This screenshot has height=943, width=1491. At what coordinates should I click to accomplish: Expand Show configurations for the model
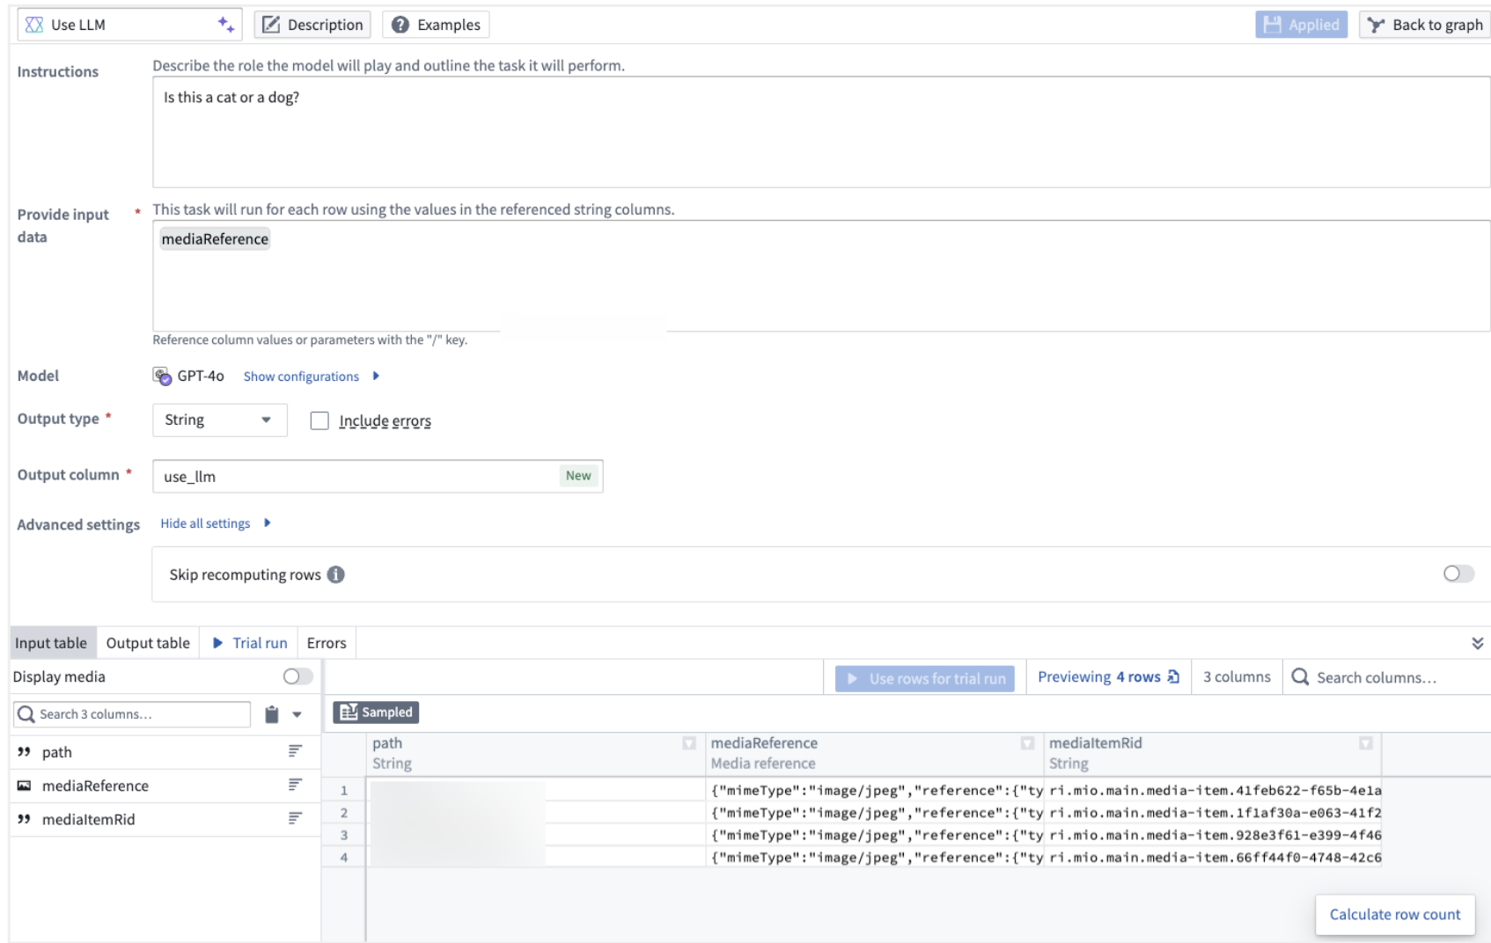coord(312,376)
